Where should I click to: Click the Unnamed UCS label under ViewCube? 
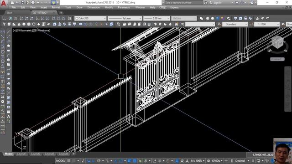(x=277, y=59)
